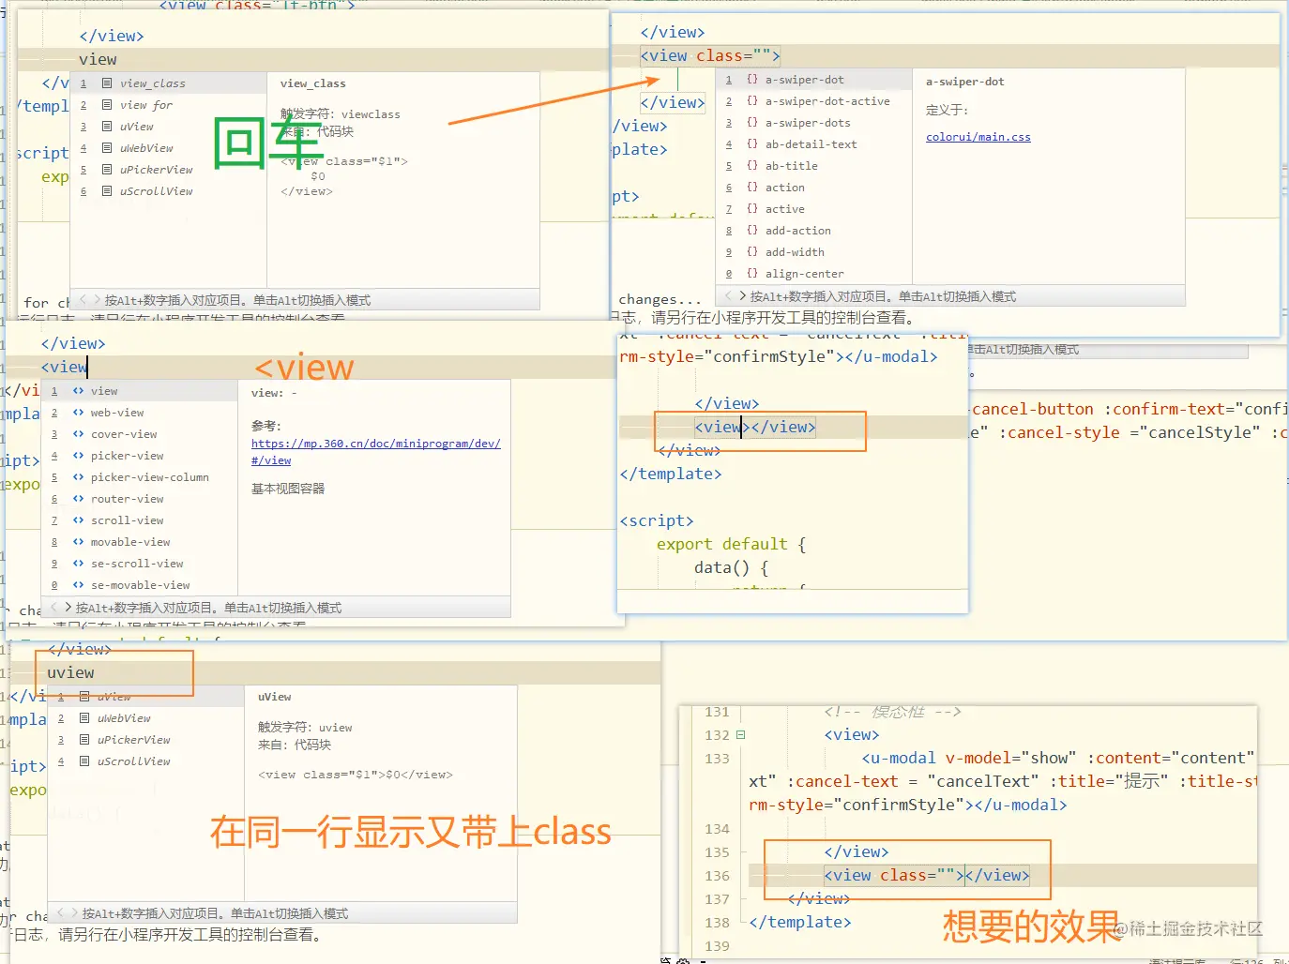Image resolution: width=1289 pixels, height=964 pixels.
Task: Open the colorui/main.css definition link
Action: pyautogui.click(x=978, y=137)
